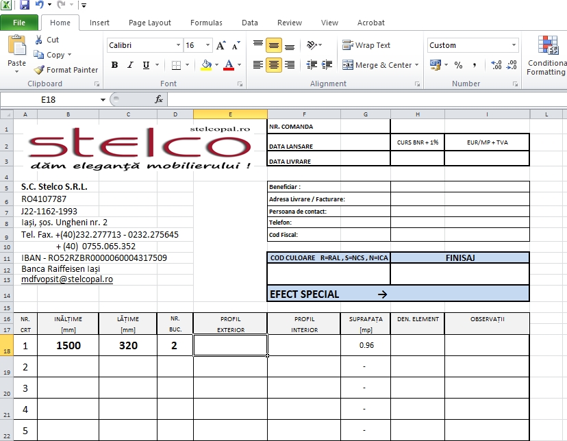Top align the cell contents
This screenshot has width=567, height=441.
pos(258,45)
